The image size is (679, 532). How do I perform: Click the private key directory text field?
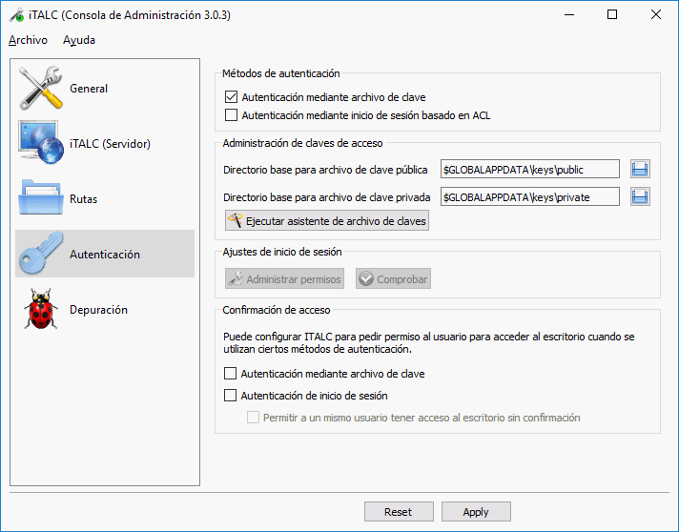pyautogui.click(x=529, y=197)
